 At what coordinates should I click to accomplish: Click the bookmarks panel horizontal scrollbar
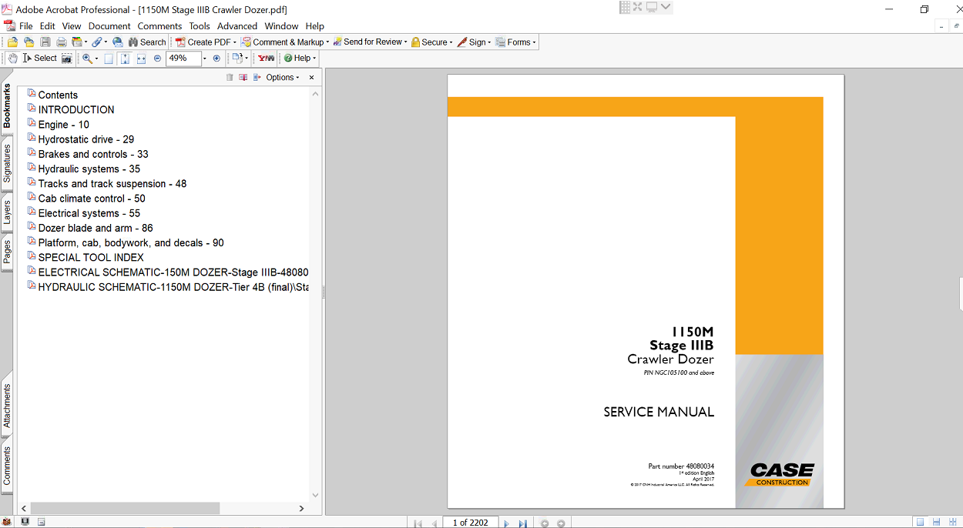125,508
